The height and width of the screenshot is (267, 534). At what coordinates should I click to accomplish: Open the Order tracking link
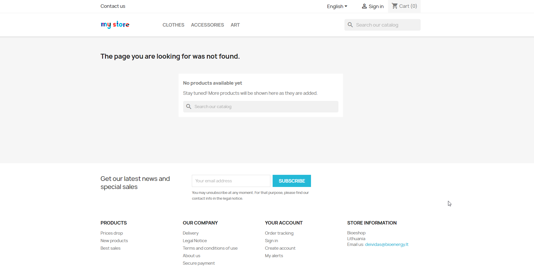pyautogui.click(x=279, y=233)
